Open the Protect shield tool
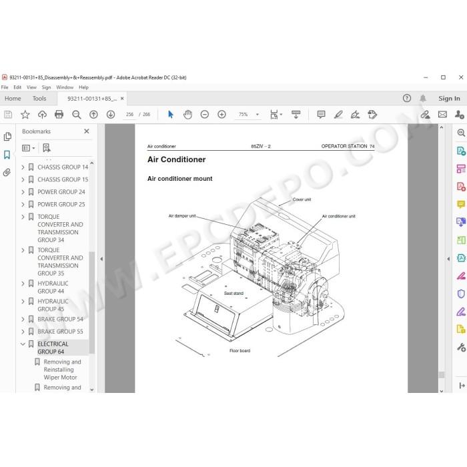The height and width of the screenshot is (467, 467). click(461, 294)
